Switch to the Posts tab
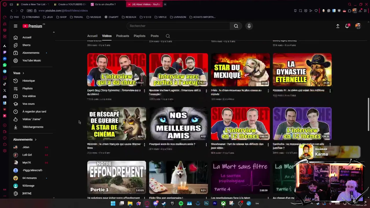 click(155, 36)
